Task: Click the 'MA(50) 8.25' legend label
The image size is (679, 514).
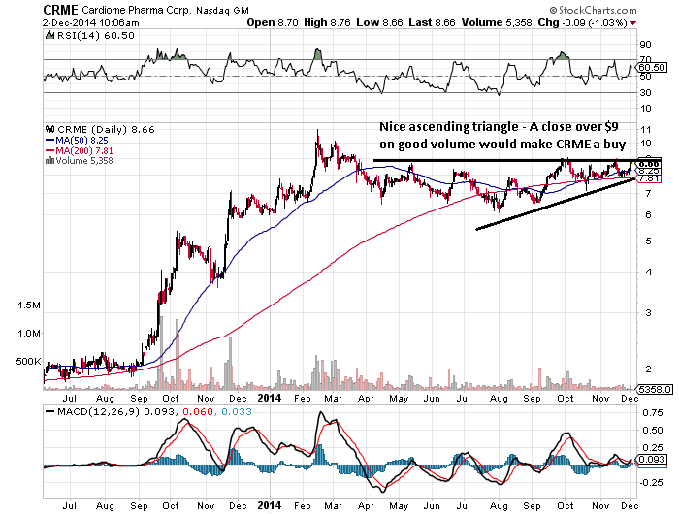Action: (81, 141)
